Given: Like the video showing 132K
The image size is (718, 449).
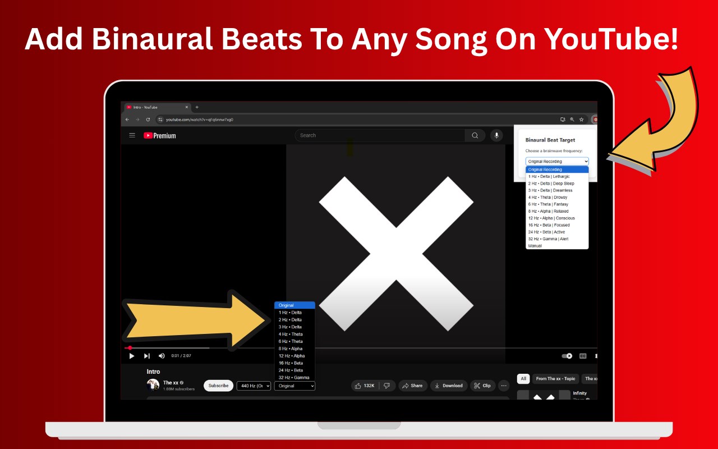Looking at the screenshot, I should click(365, 386).
